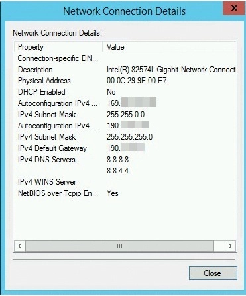Select the NetBIOS over Tcpip row
The height and width of the screenshot is (296, 246).
(125, 193)
